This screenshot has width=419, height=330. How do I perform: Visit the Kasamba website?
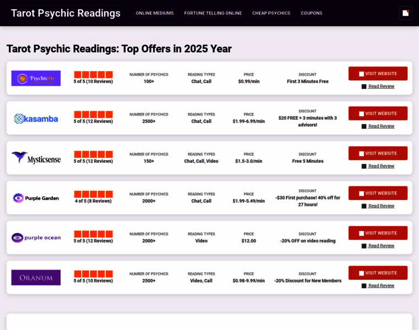tap(378, 113)
